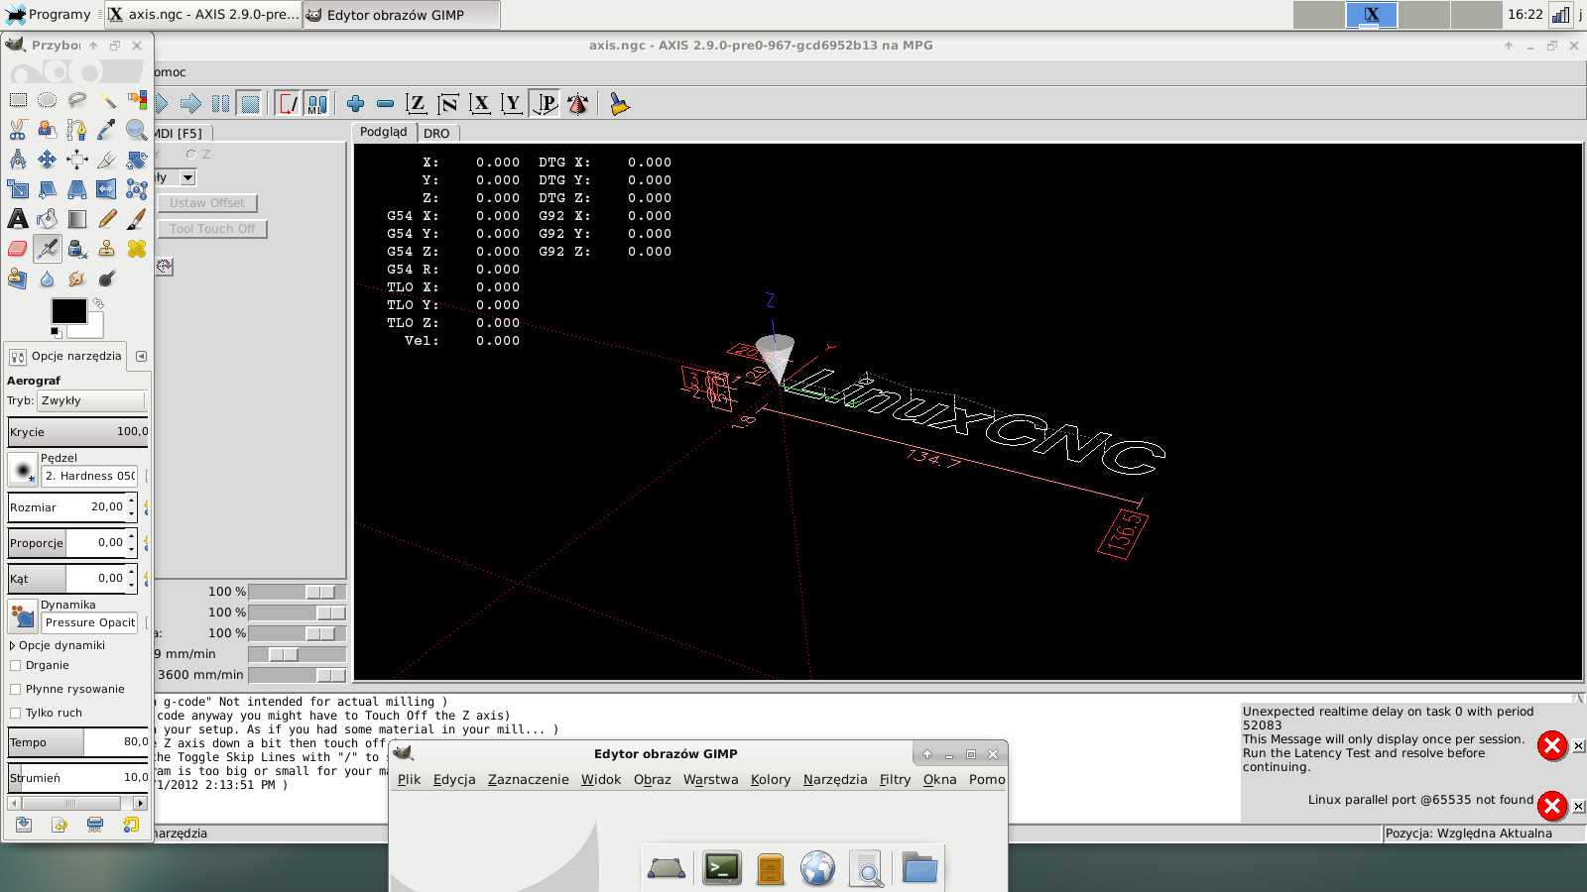
Task: Click the Tool Touch Off button
Action: (211, 229)
